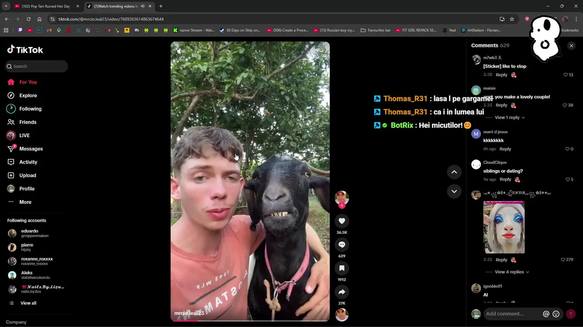
Task: Open mrcio.leal23 username on video
Action: 189,313
